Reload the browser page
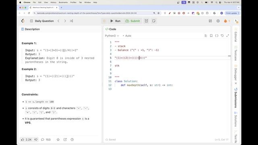The image size is (258, 145). pyautogui.click(x=29, y=13)
